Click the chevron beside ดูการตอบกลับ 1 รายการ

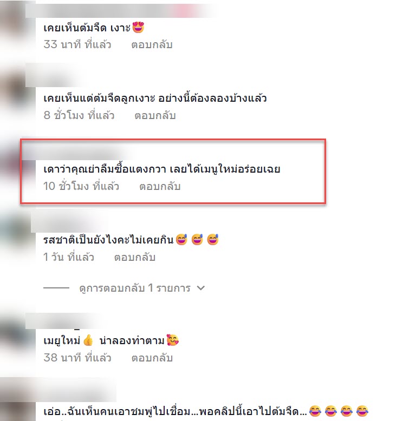point(201,288)
